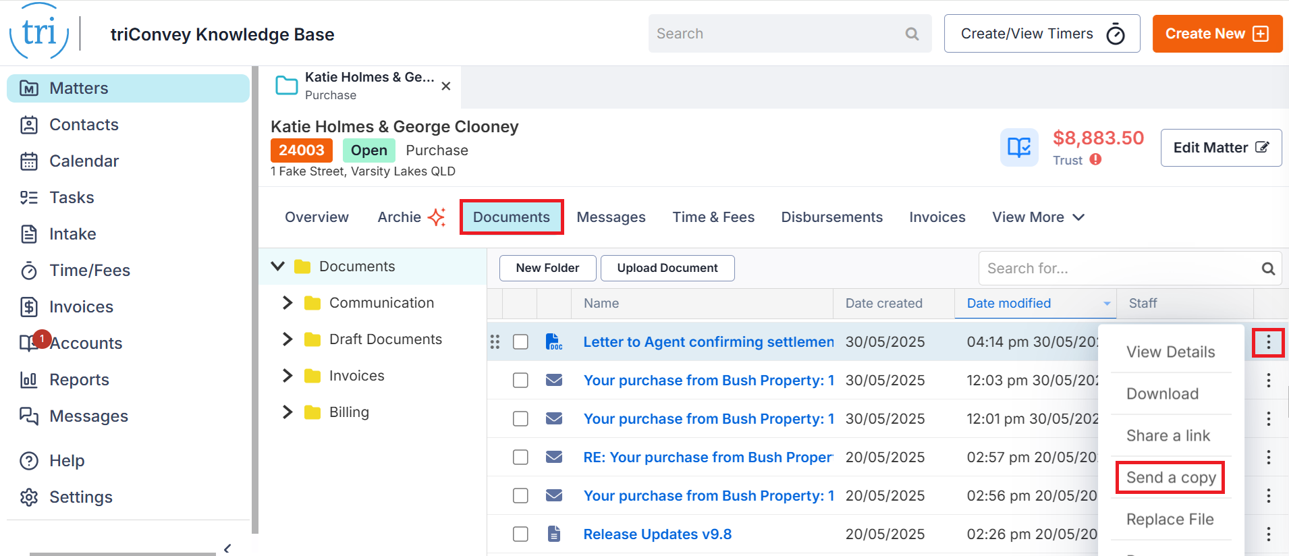
Task: Click the drag handle on Letter to Agent row
Action: (495, 342)
